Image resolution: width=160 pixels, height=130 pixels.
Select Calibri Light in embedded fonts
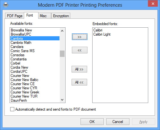click(102, 34)
